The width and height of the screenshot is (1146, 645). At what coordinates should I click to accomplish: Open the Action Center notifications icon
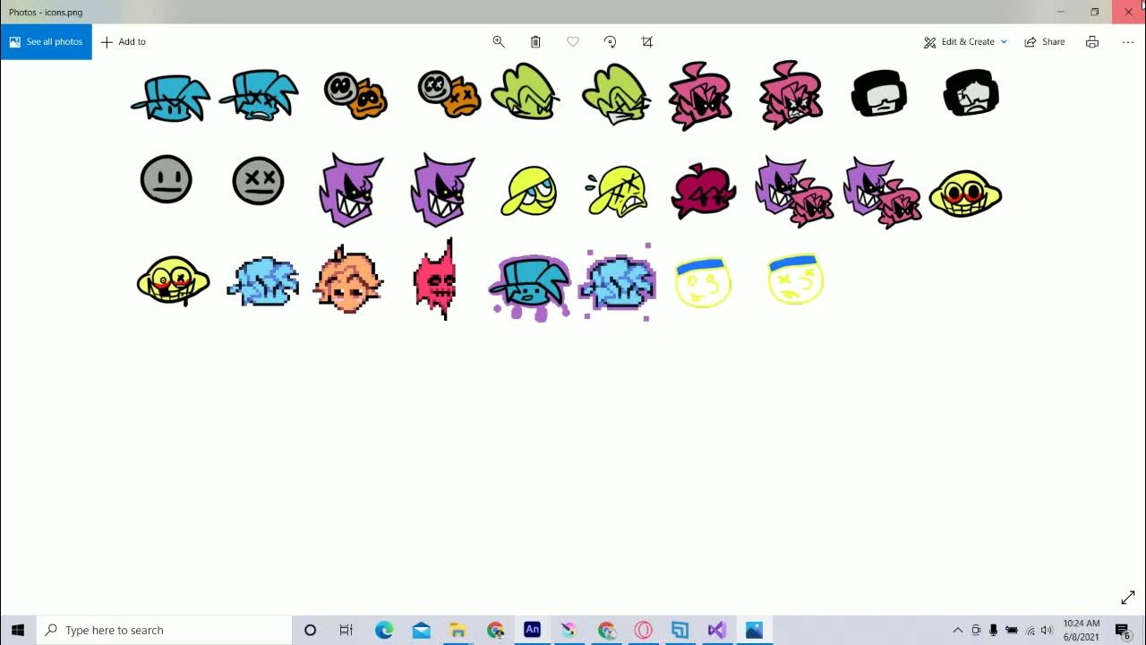pos(1123,630)
